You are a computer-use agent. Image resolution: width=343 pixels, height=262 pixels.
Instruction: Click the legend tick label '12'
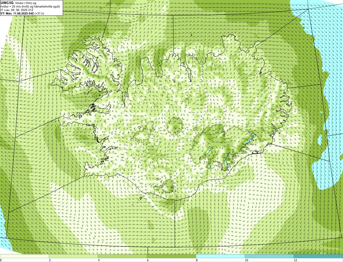(295, 260)
